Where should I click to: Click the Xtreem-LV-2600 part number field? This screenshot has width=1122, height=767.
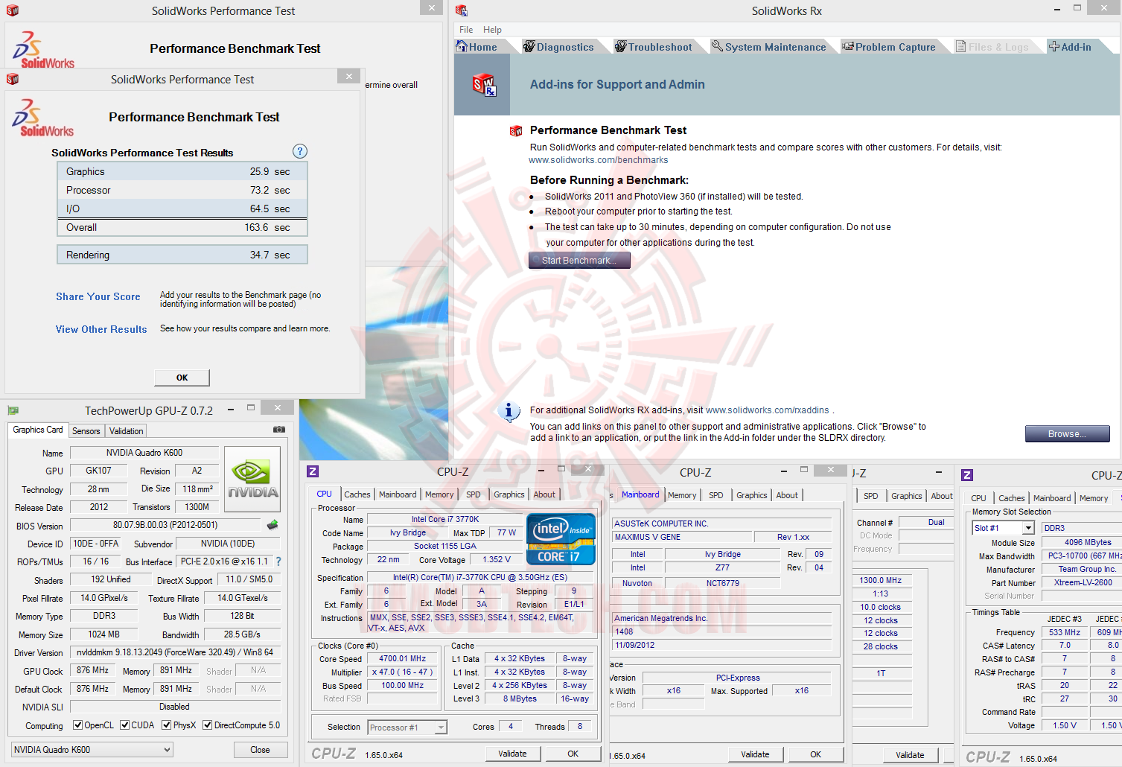pos(1083,583)
